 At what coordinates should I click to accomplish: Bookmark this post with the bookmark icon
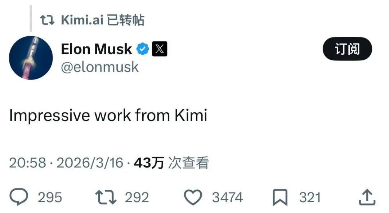click(280, 197)
